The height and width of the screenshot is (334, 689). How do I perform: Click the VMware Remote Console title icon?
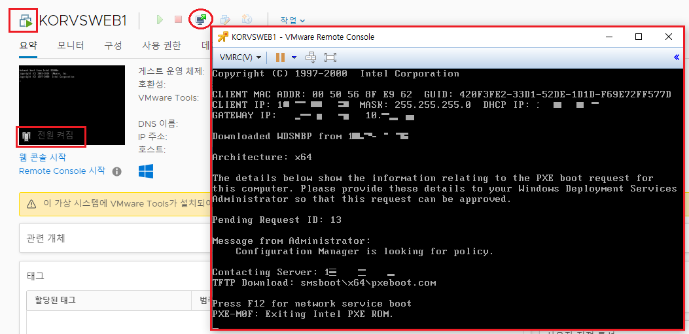pos(222,37)
